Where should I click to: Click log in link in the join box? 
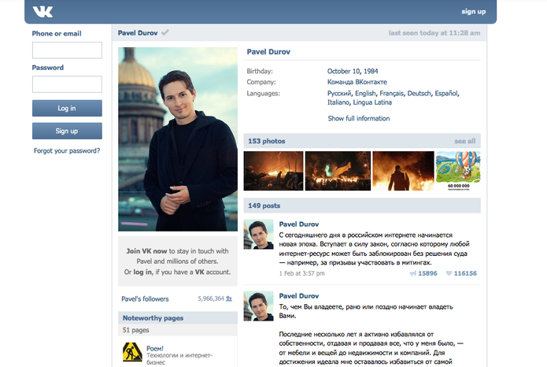tap(142, 272)
